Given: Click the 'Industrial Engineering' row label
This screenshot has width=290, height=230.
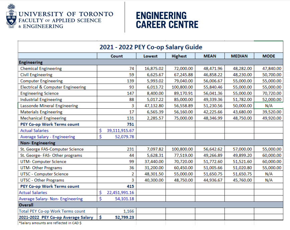Looking at the screenshot, I should (41, 100).
